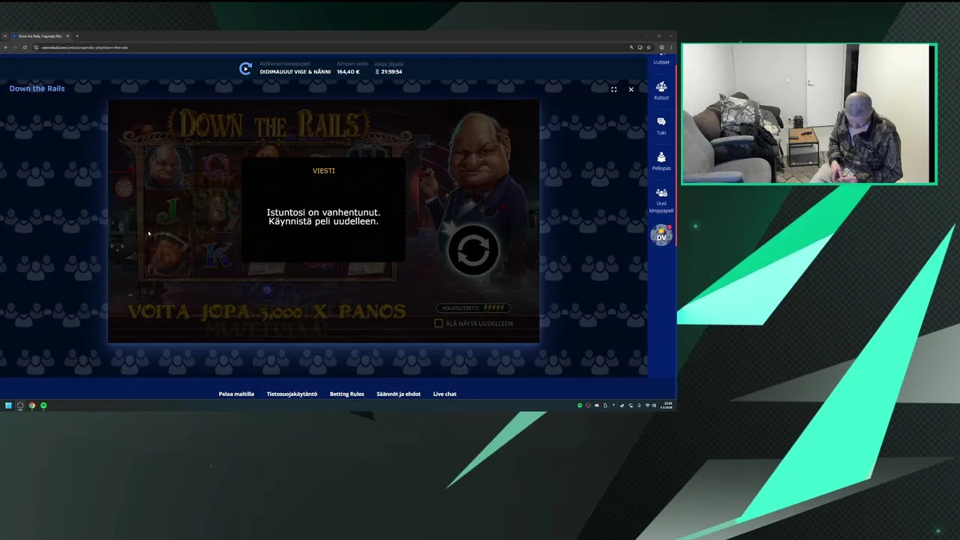This screenshot has height=540, width=960.
Task: Click the 'DIDIMAUUU! VIGE & NÄNNI' group name
Action: (295, 72)
